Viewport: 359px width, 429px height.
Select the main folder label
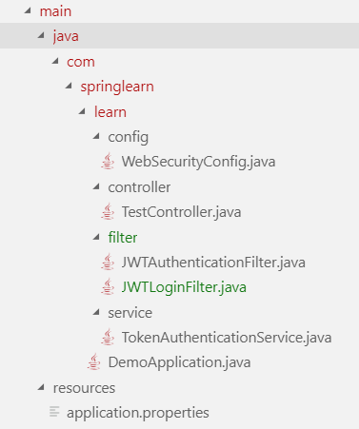[x=55, y=11]
